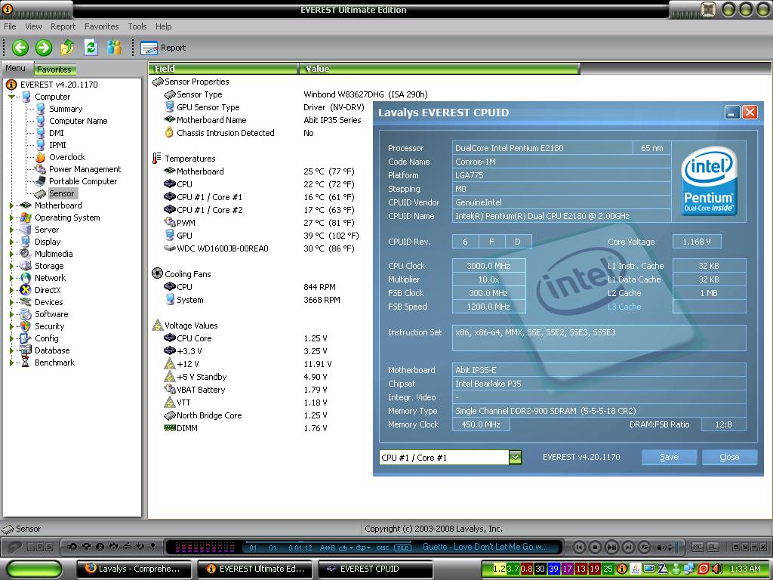Viewport: 773px width, 580px height.
Task: Expand the Multimedia tree node
Action: click(11, 254)
